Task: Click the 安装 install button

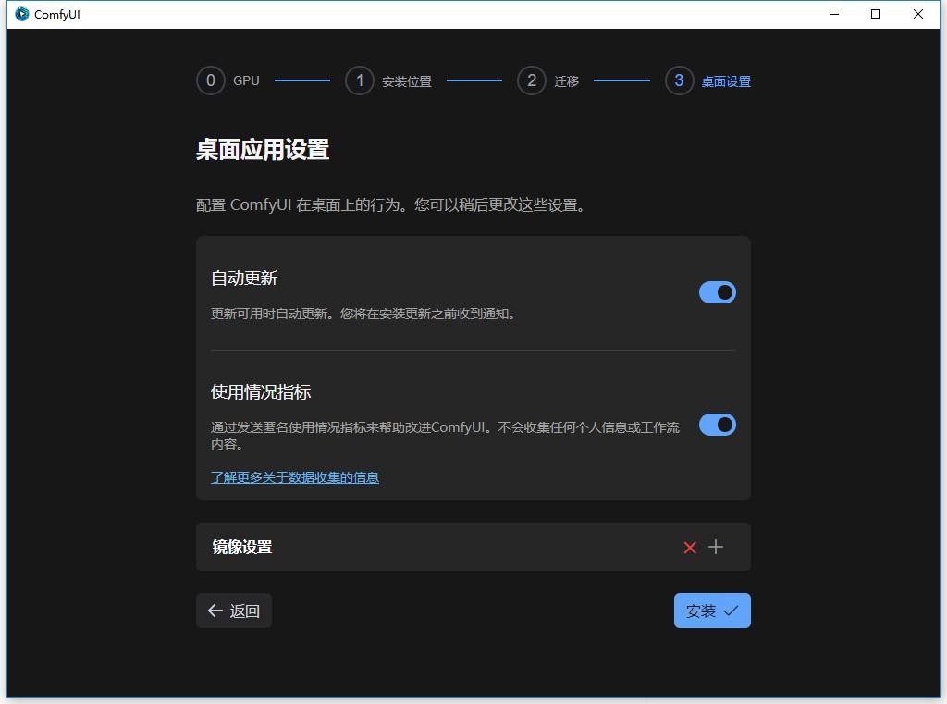Action: (712, 611)
